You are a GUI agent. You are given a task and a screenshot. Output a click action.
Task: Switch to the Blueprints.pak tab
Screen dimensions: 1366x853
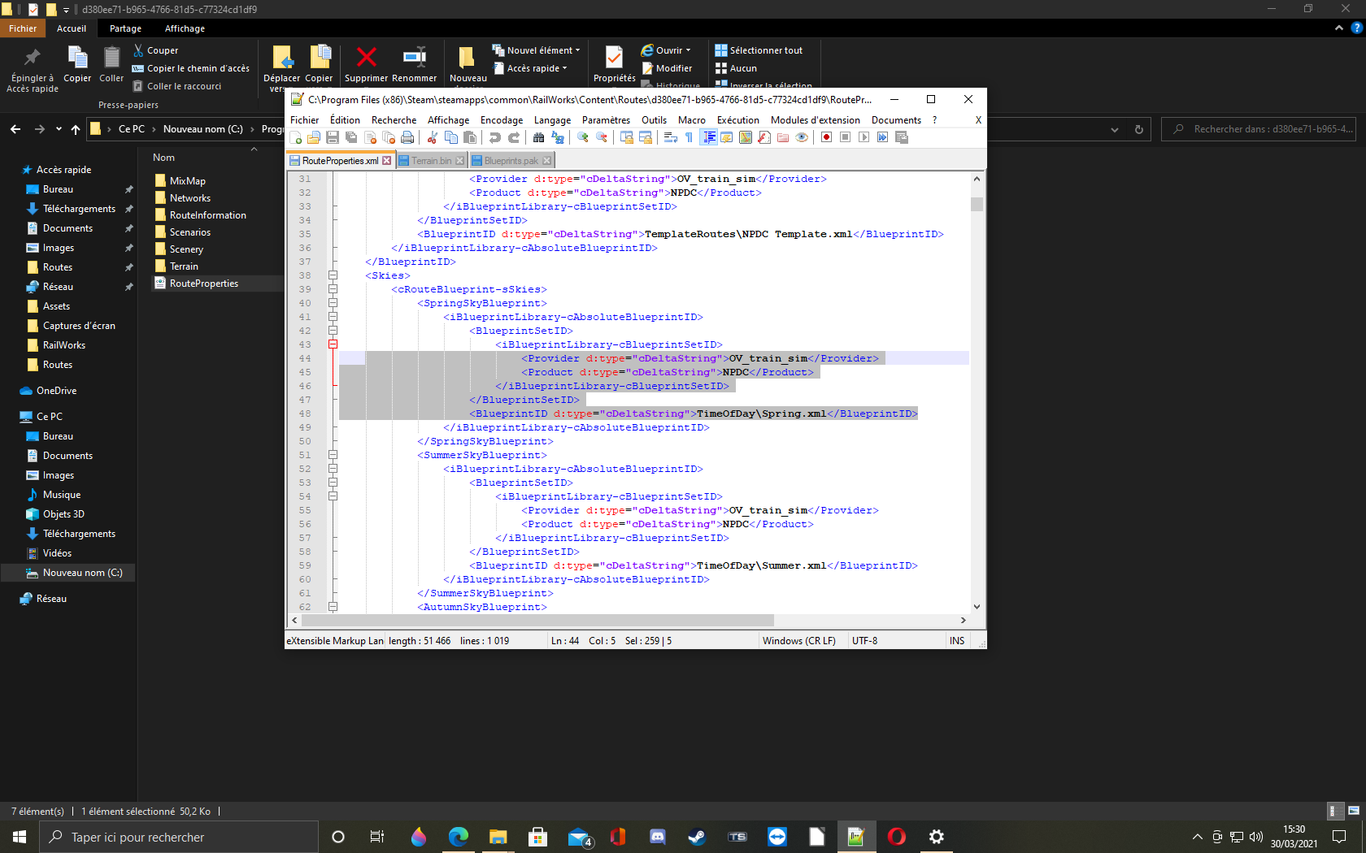click(x=511, y=161)
